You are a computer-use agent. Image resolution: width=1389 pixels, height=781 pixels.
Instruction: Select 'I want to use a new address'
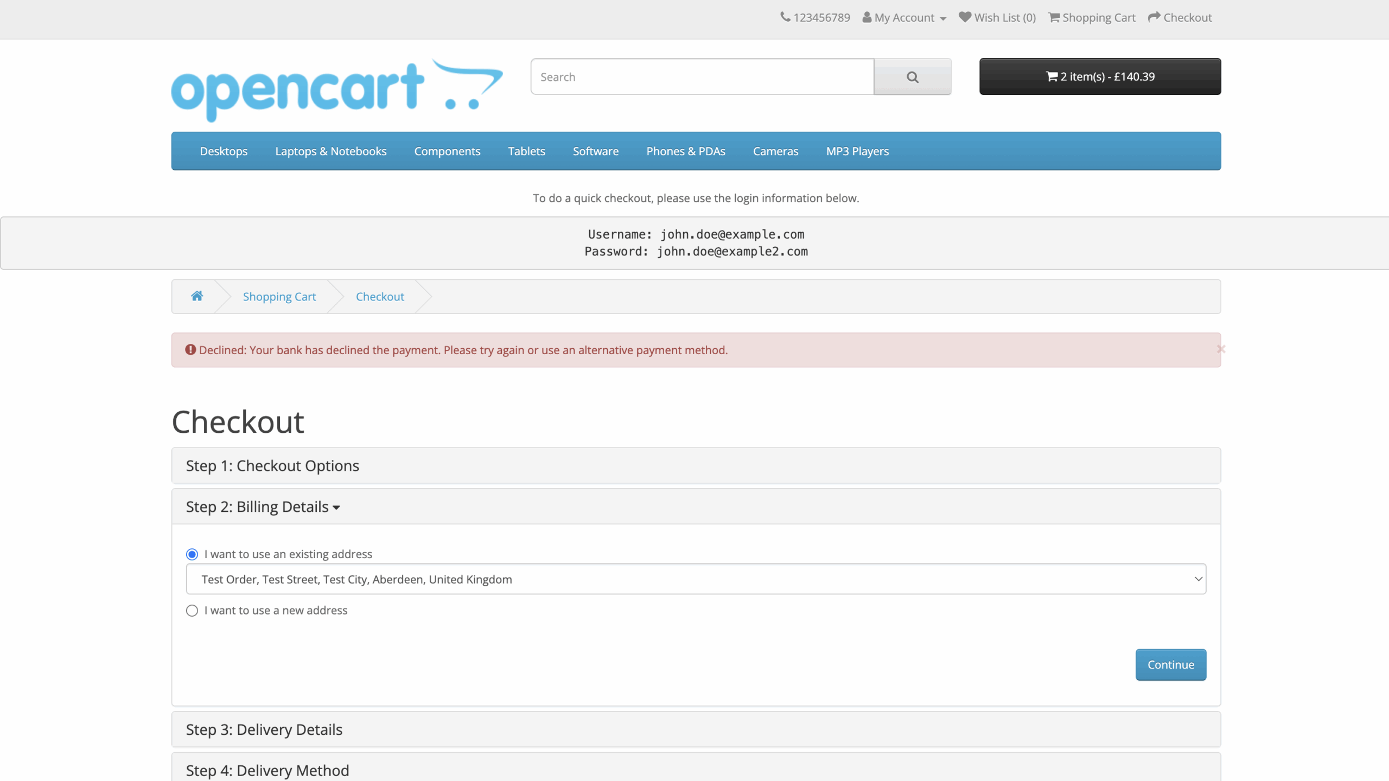tap(192, 611)
